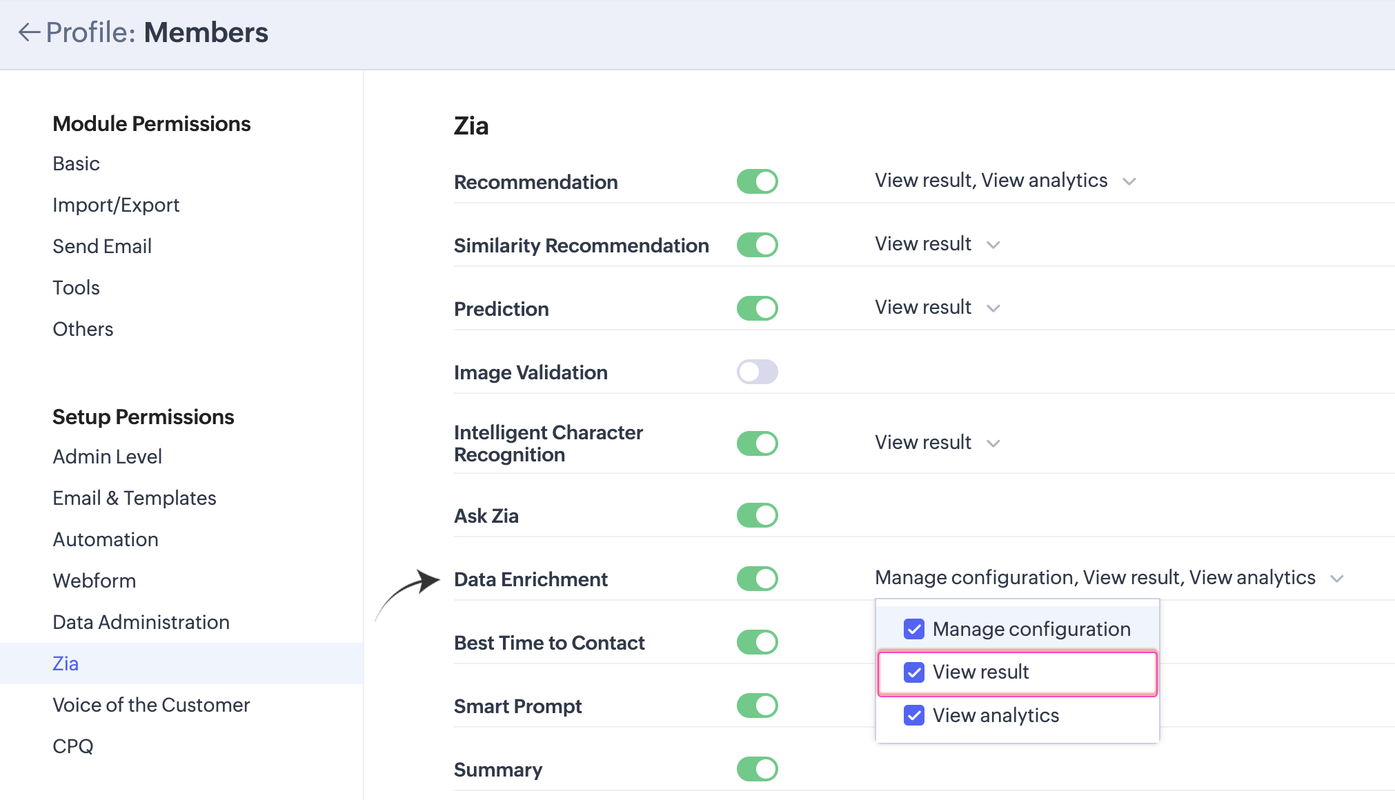Screen dimensions: 1395x800
Task: Select Voice of the Customer in sidebar
Action: pyautogui.click(x=151, y=705)
